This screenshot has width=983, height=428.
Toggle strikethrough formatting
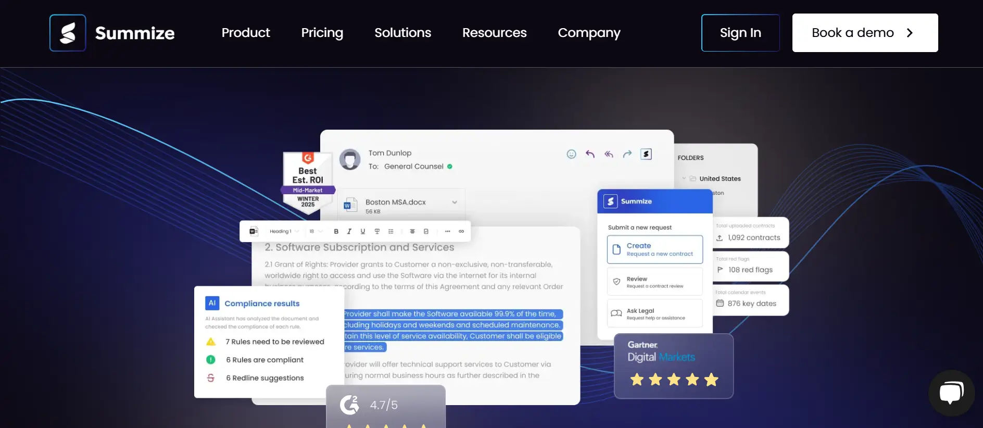pyautogui.click(x=377, y=231)
